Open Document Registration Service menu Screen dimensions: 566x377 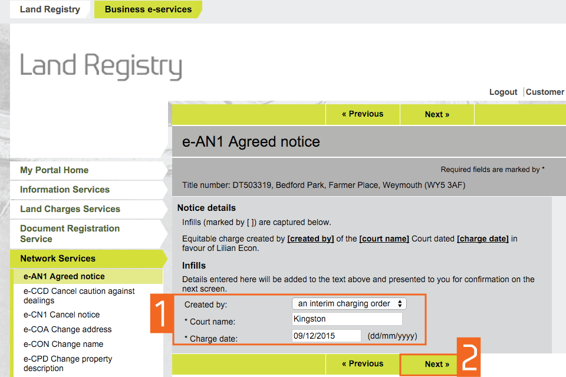pos(70,234)
